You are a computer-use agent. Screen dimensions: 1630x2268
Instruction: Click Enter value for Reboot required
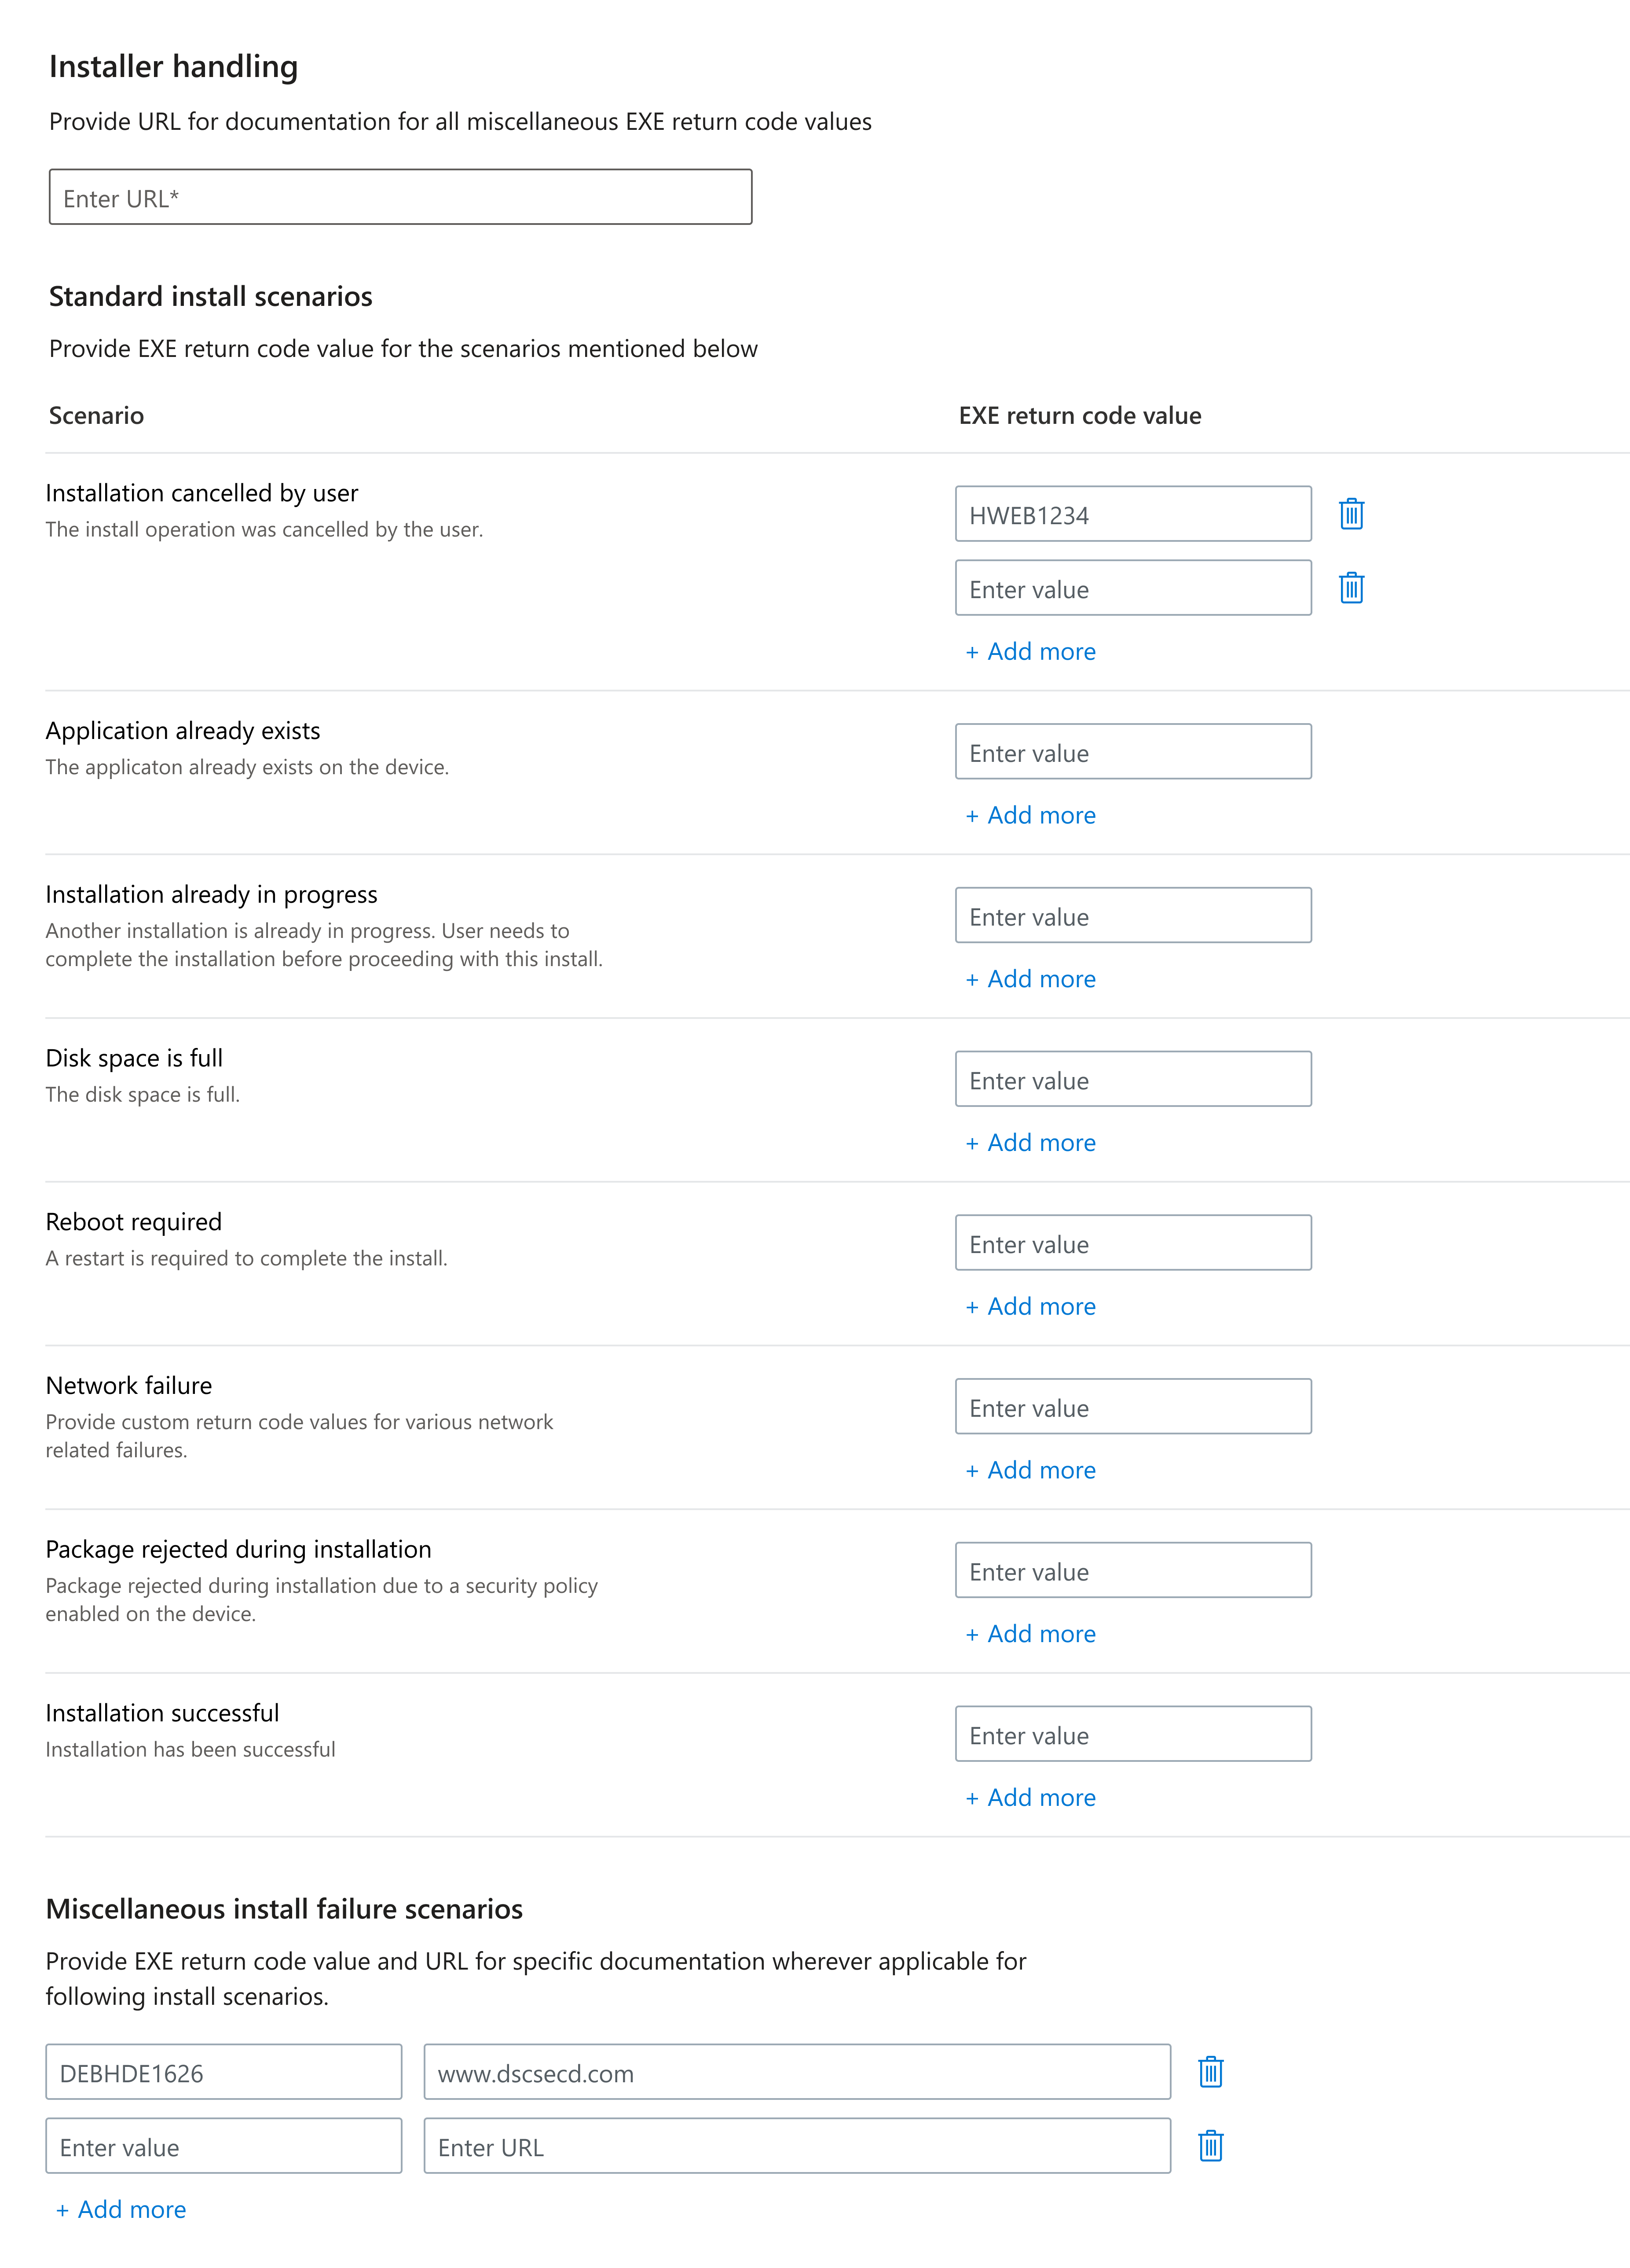pyautogui.click(x=1133, y=1243)
